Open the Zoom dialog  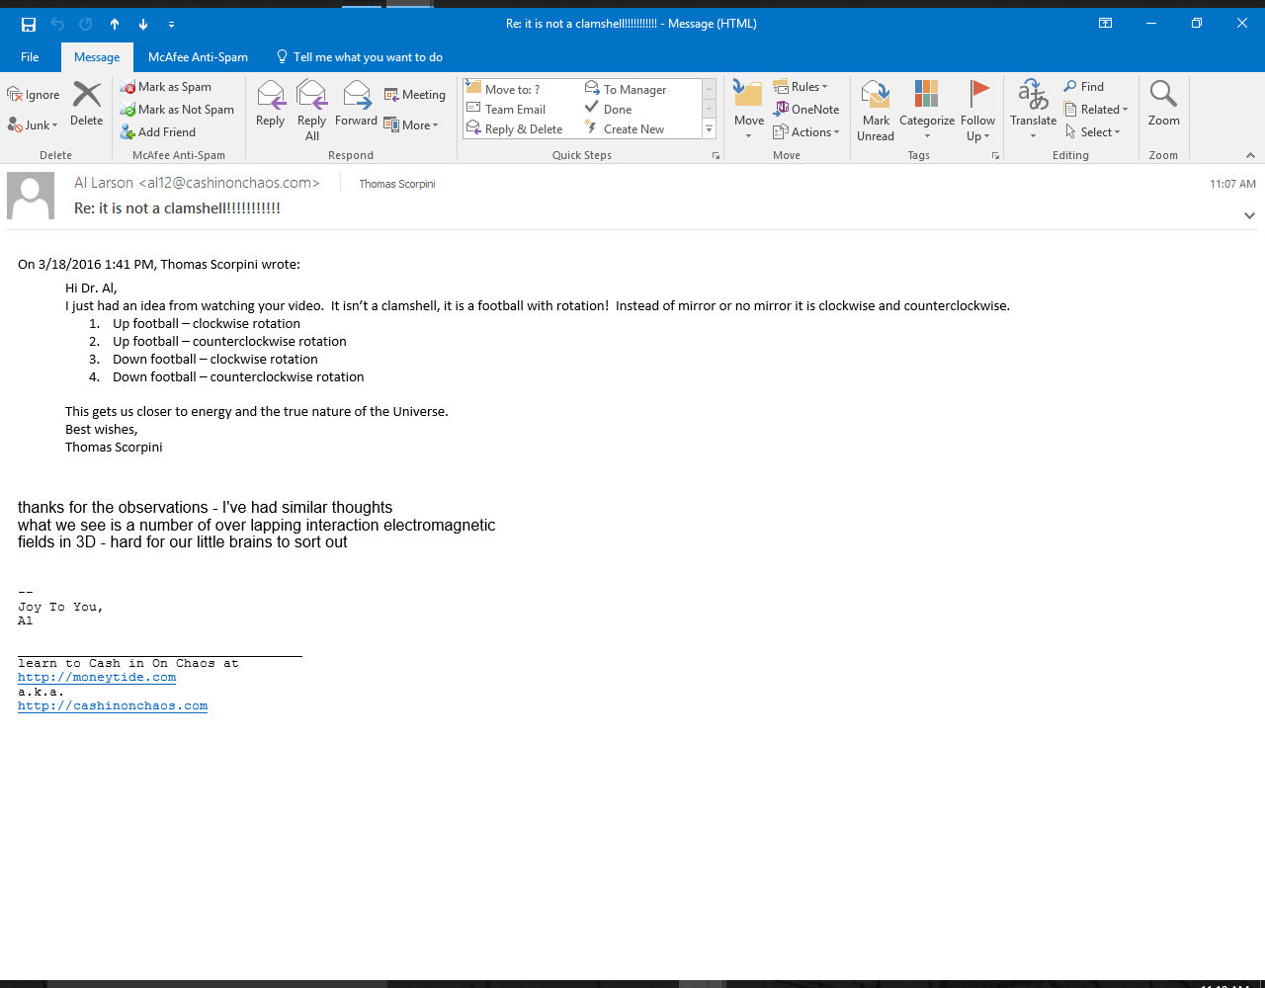[x=1163, y=105]
